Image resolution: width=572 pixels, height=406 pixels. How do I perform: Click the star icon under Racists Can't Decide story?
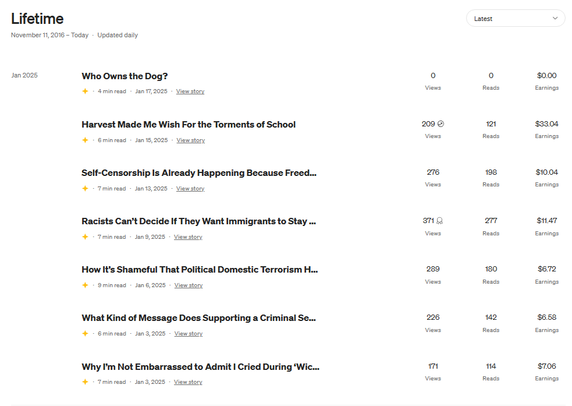(85, 237)
